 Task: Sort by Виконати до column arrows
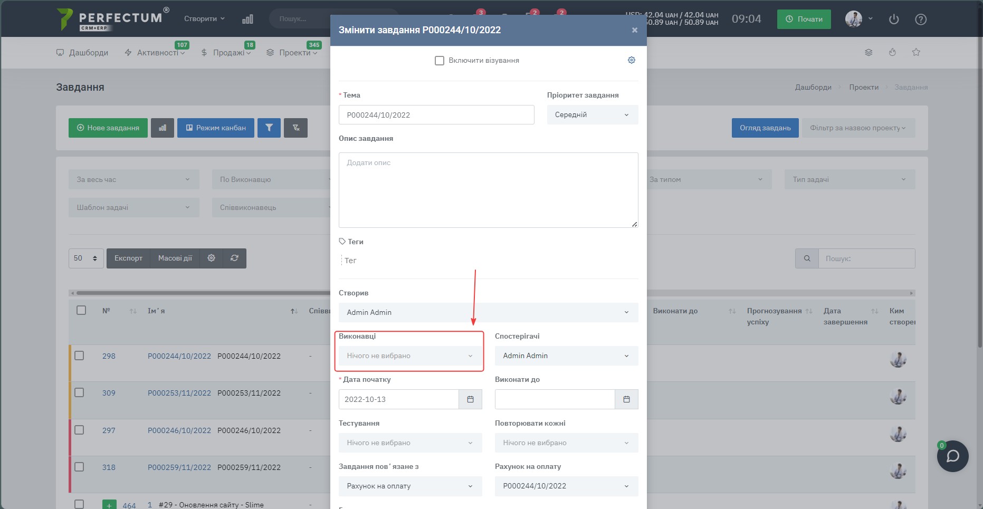732,311
